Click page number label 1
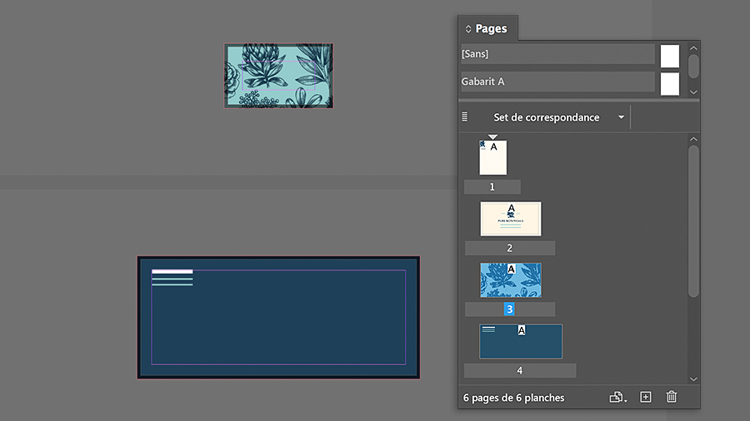Viewport: 750px width, 421px height. (492, 187)
